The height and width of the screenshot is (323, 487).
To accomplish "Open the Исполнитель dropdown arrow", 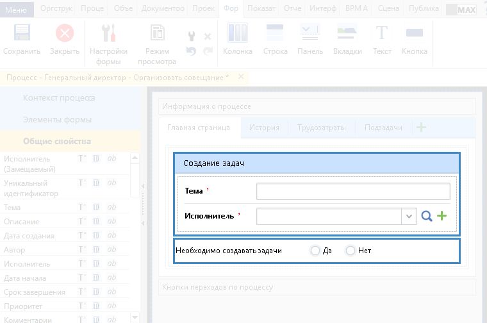I will [x=409, y=216].
